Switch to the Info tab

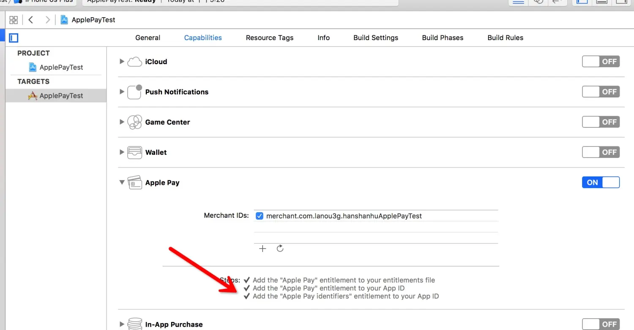(x=323, y=38)
